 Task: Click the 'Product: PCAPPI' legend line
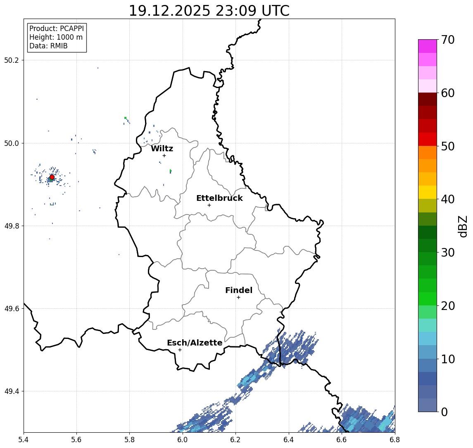pyautogui.click(x=57, y=29)
